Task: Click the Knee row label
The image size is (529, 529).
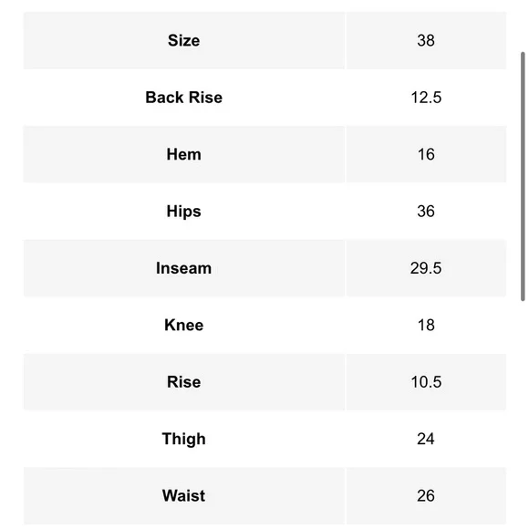Action: (184, 326)
